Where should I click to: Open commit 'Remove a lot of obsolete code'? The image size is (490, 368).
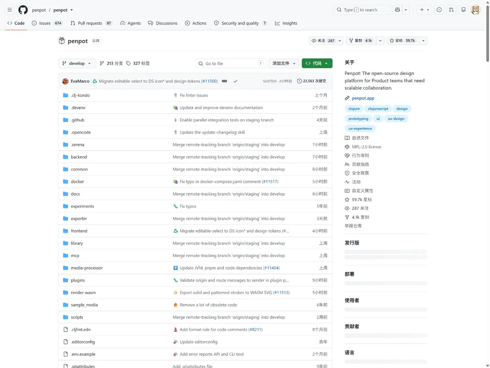coord(208,305)
